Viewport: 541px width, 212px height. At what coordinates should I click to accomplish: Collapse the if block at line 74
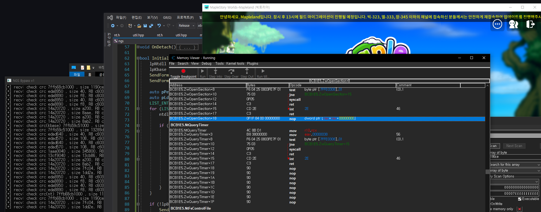pos(138,125)
